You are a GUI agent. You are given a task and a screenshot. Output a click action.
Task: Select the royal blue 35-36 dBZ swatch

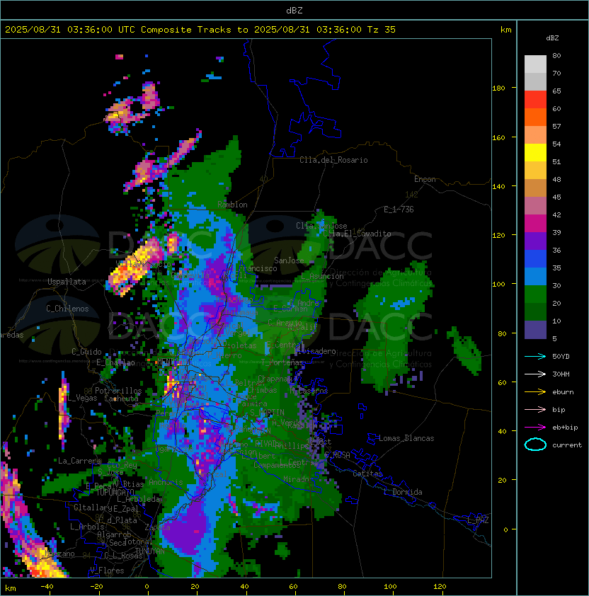click(535, 258)
